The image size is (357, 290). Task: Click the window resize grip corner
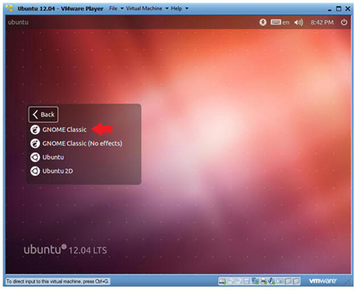(349, 282)
